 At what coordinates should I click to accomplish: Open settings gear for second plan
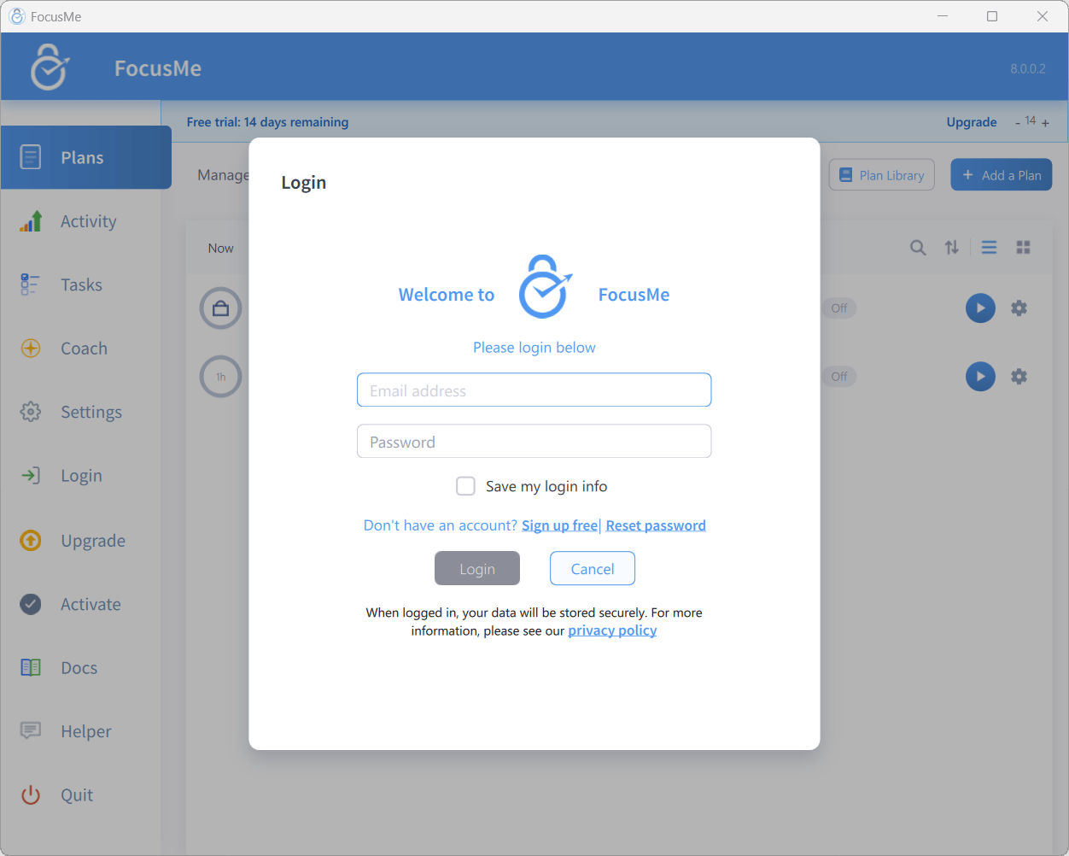click(x=1019, y=377)
